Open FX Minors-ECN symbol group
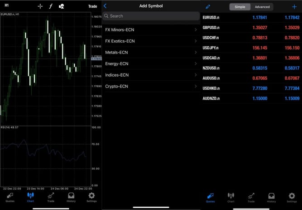Image resolution: width=302 pixels, height=210 pixels. click(x=151, y=30)
